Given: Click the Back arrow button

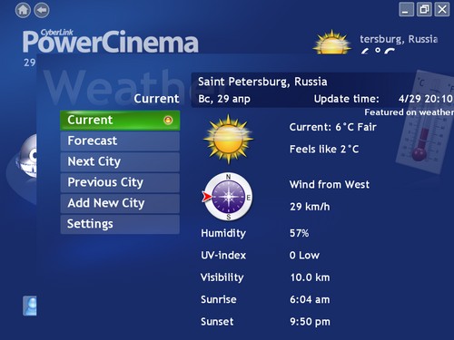Looking at the screenshot, I should pos(42,10).
